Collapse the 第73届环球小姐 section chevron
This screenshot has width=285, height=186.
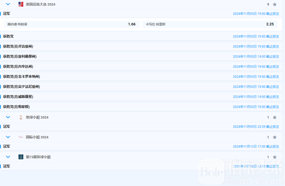tap(8, 157)
